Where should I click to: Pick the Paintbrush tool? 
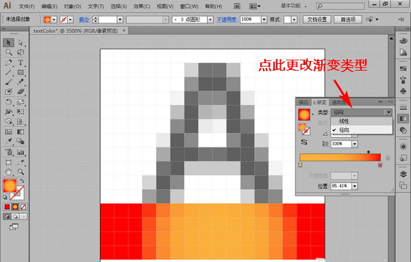tap(8, 82)
